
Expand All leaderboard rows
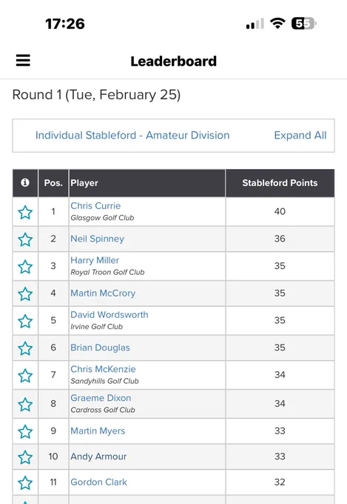point(300,136)
